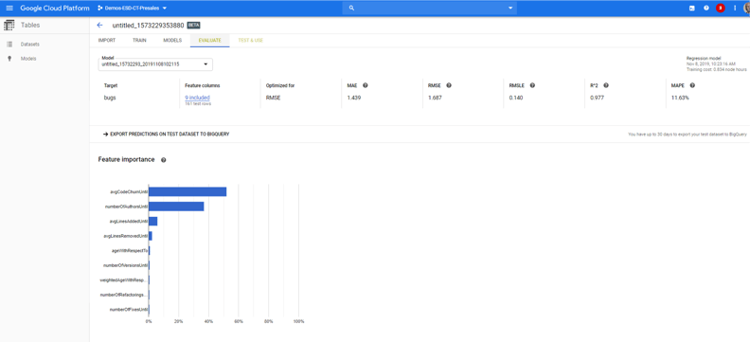Click the MAPE value 11.63%

(x=680, y=98)
